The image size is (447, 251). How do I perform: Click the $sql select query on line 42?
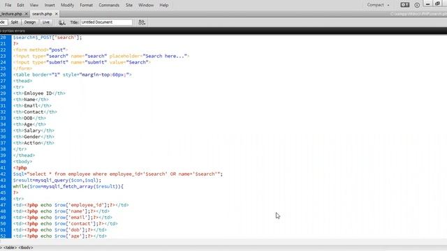[x=118, y=174]
